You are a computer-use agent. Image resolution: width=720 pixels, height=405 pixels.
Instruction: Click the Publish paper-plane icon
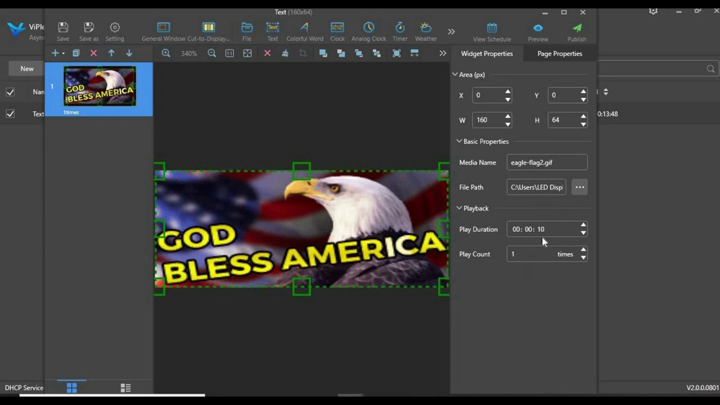click(577, 32)
